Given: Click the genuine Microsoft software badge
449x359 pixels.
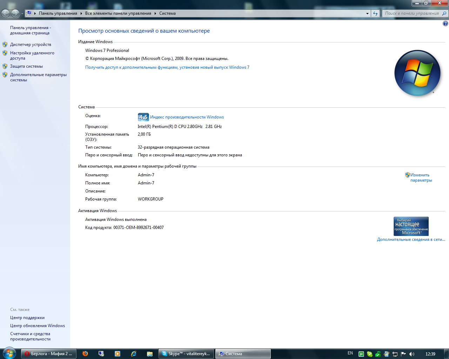Looking at the screenshot, I should click(x=411, y=226).
